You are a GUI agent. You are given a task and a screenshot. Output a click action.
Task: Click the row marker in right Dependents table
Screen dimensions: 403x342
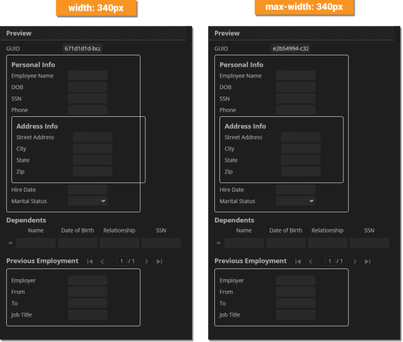click(x=219, y=243)
